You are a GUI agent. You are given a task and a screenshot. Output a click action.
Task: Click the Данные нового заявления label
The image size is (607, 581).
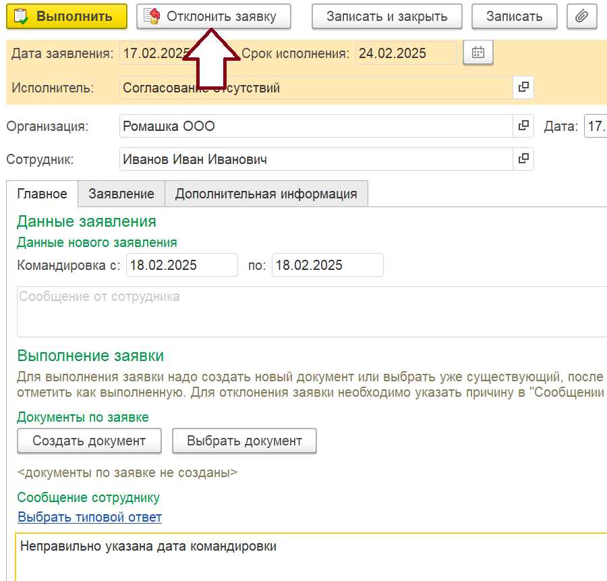point(96,242)
